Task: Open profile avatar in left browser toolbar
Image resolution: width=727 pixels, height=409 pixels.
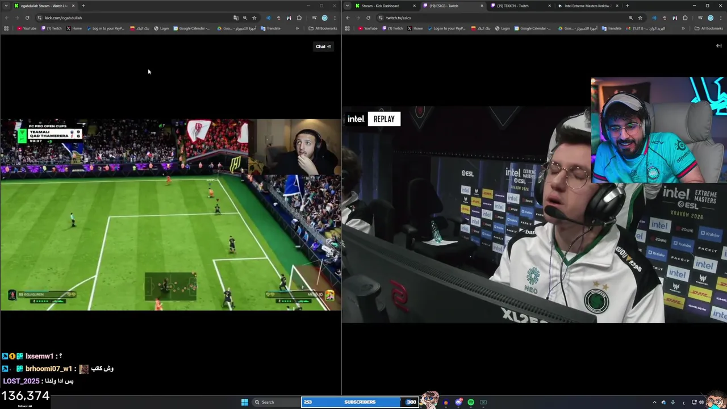Action: click(x=324, y=18)
